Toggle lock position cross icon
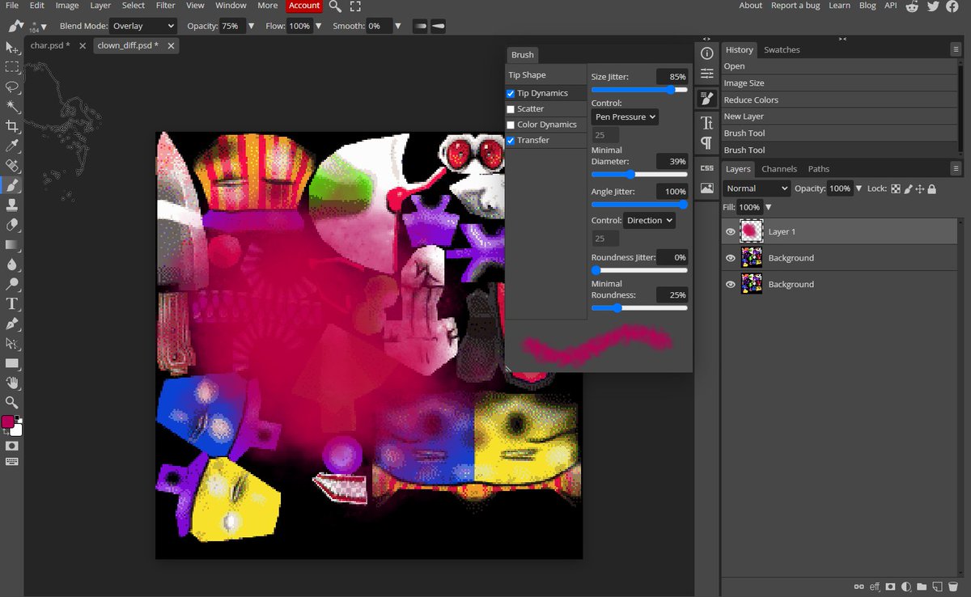 tap(920, 188)
